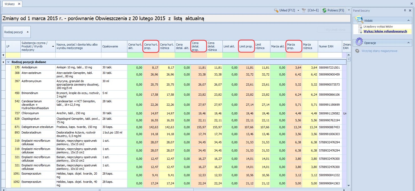The height and width of the screenshot is (191, 415).
Task: Click the Rodzaj pozycji grouping button
Action: click(17, 32)
